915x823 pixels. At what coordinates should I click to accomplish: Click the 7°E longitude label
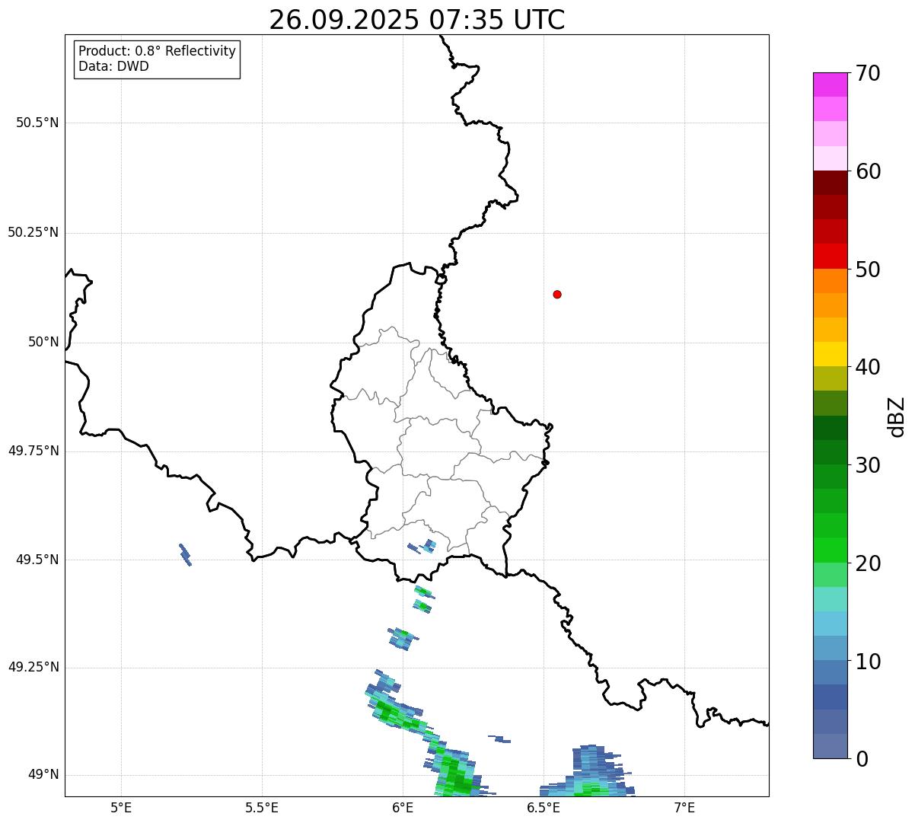tap(684, 808)
